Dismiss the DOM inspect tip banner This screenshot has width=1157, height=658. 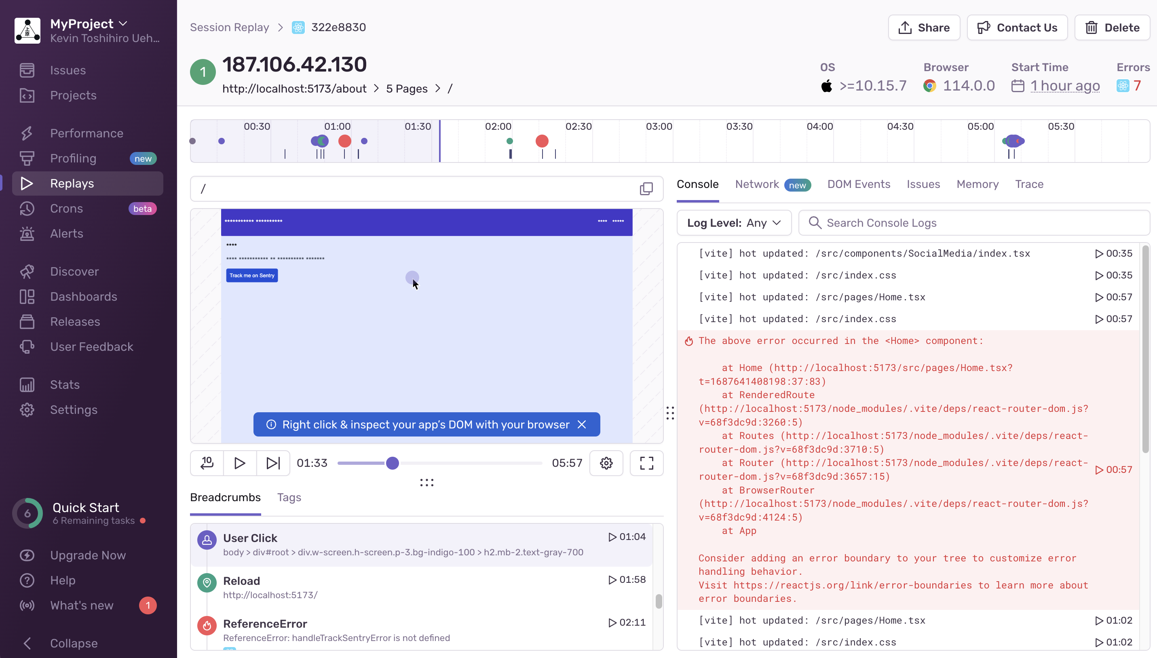[582, 424]
